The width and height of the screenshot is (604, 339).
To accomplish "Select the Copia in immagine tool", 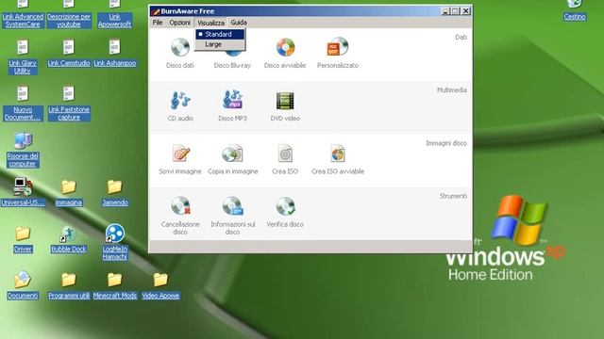I will [x=233, y=159].
